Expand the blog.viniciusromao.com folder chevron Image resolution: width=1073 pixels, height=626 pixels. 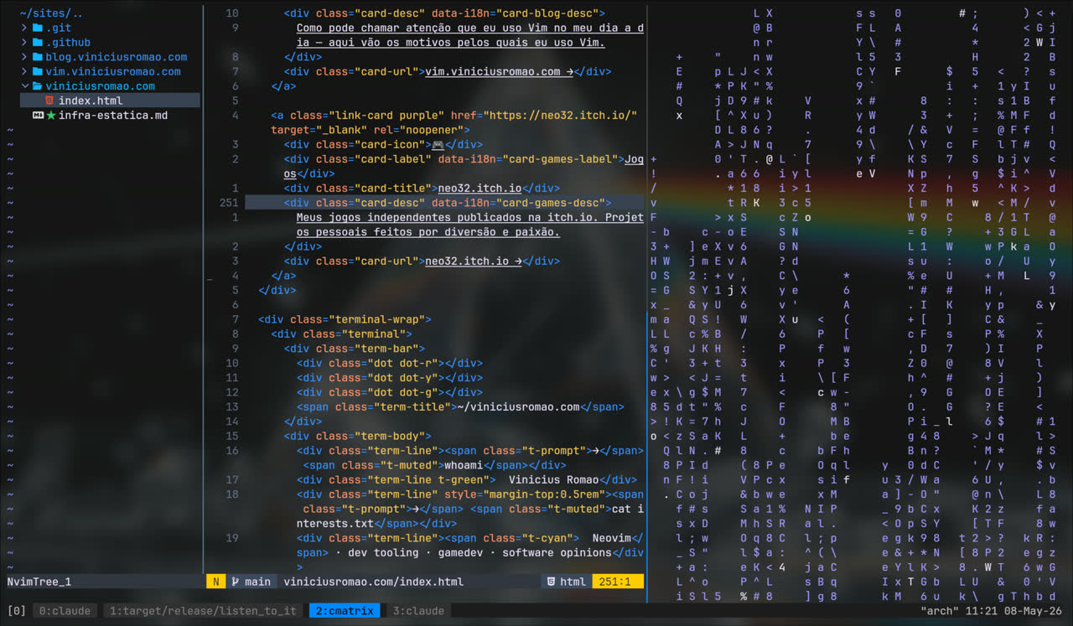click(24, 57)
